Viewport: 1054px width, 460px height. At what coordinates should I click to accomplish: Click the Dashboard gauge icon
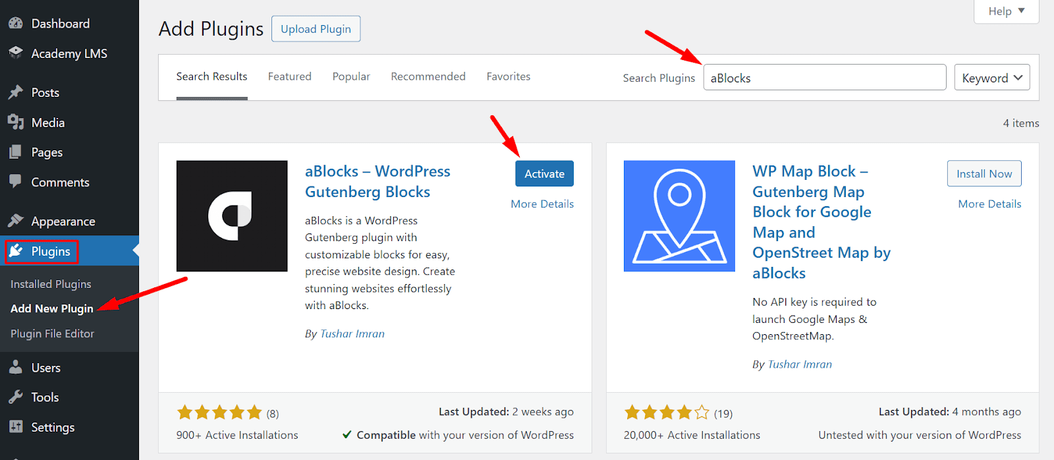[16, 24]
